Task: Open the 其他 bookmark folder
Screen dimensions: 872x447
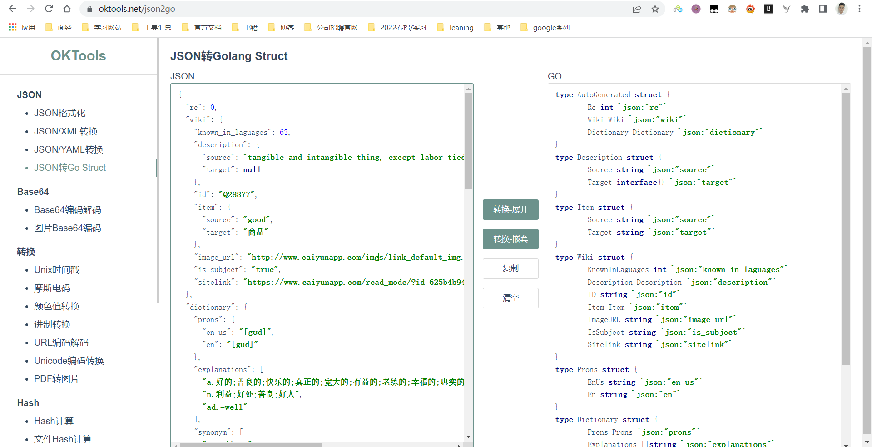Action: (x=497, y=27)
